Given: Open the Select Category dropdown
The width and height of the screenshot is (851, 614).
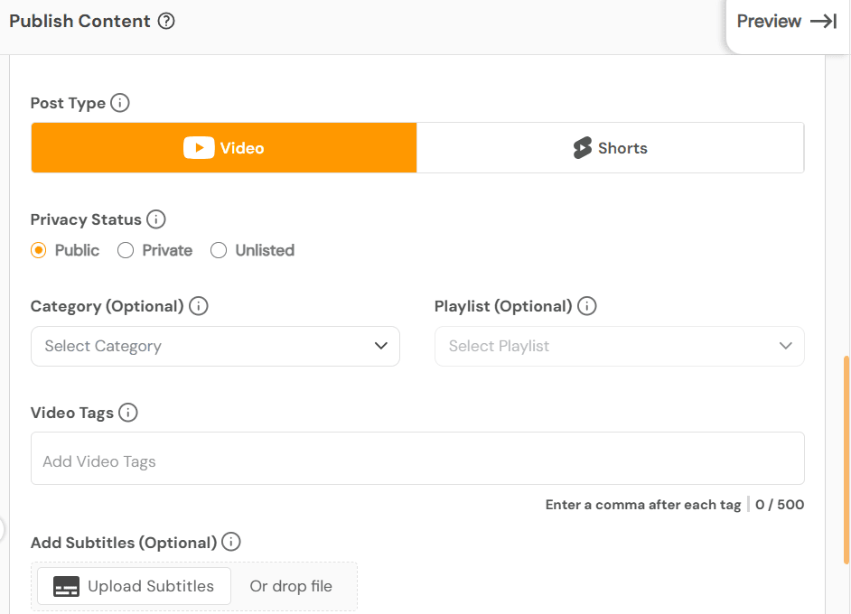Looking at the screenshot, I should 215,346.
